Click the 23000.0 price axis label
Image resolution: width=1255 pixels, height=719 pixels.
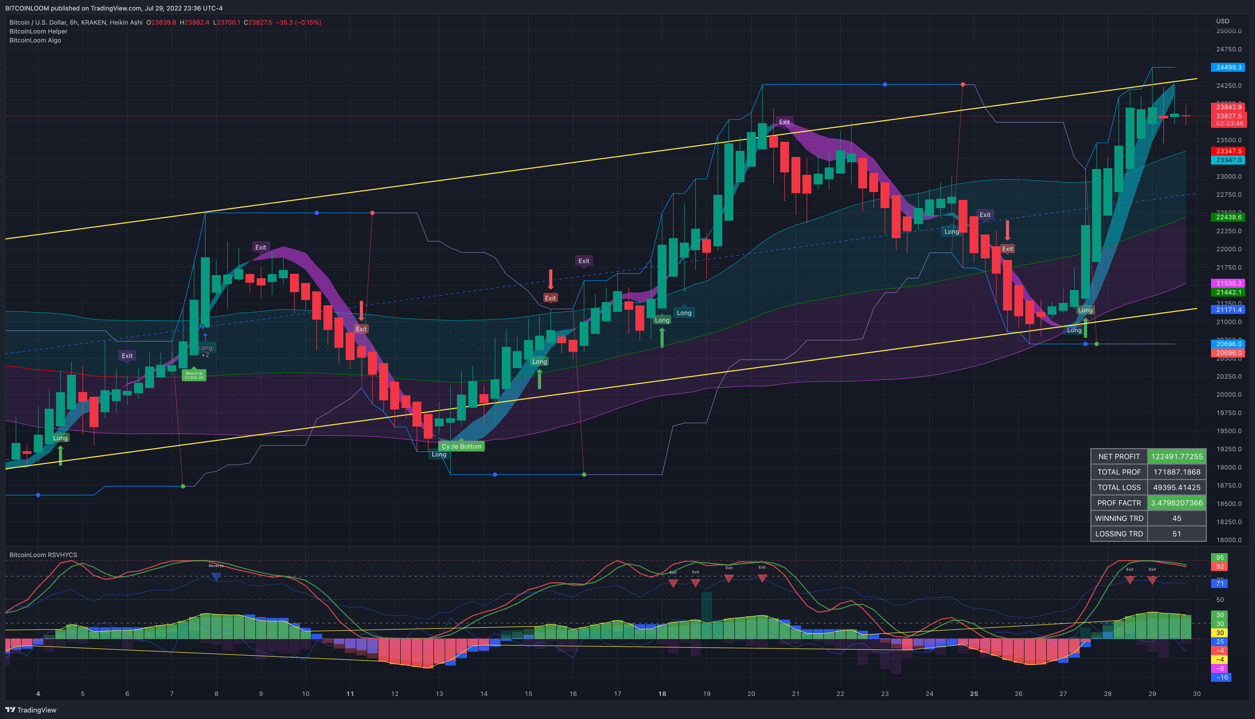(x=1229, y=176)
